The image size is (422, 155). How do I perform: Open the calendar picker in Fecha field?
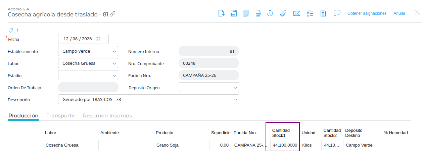click(x=98, y=39)
